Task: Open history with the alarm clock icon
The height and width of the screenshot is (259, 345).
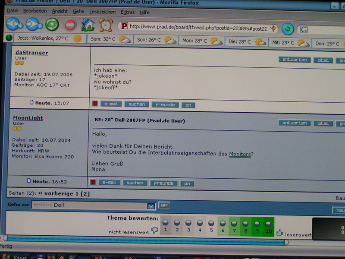Action: (106, 25)
